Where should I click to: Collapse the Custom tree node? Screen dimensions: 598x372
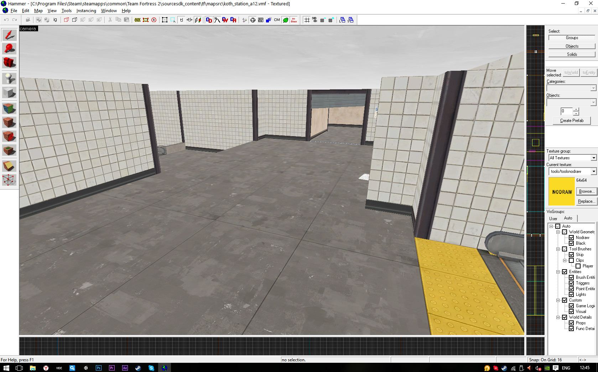pos(558,300)
